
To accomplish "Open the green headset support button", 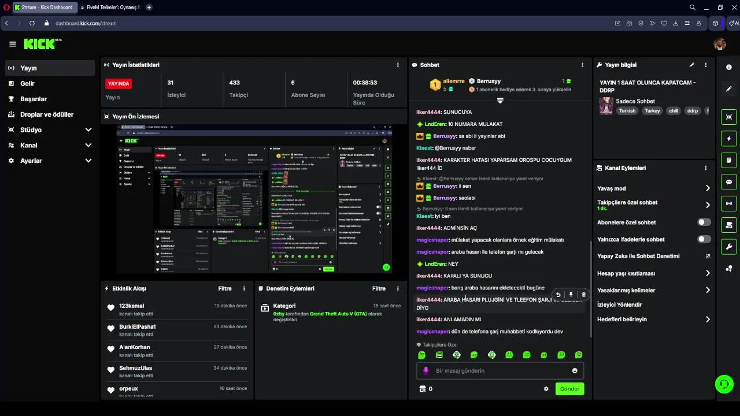I will [724, 384].
